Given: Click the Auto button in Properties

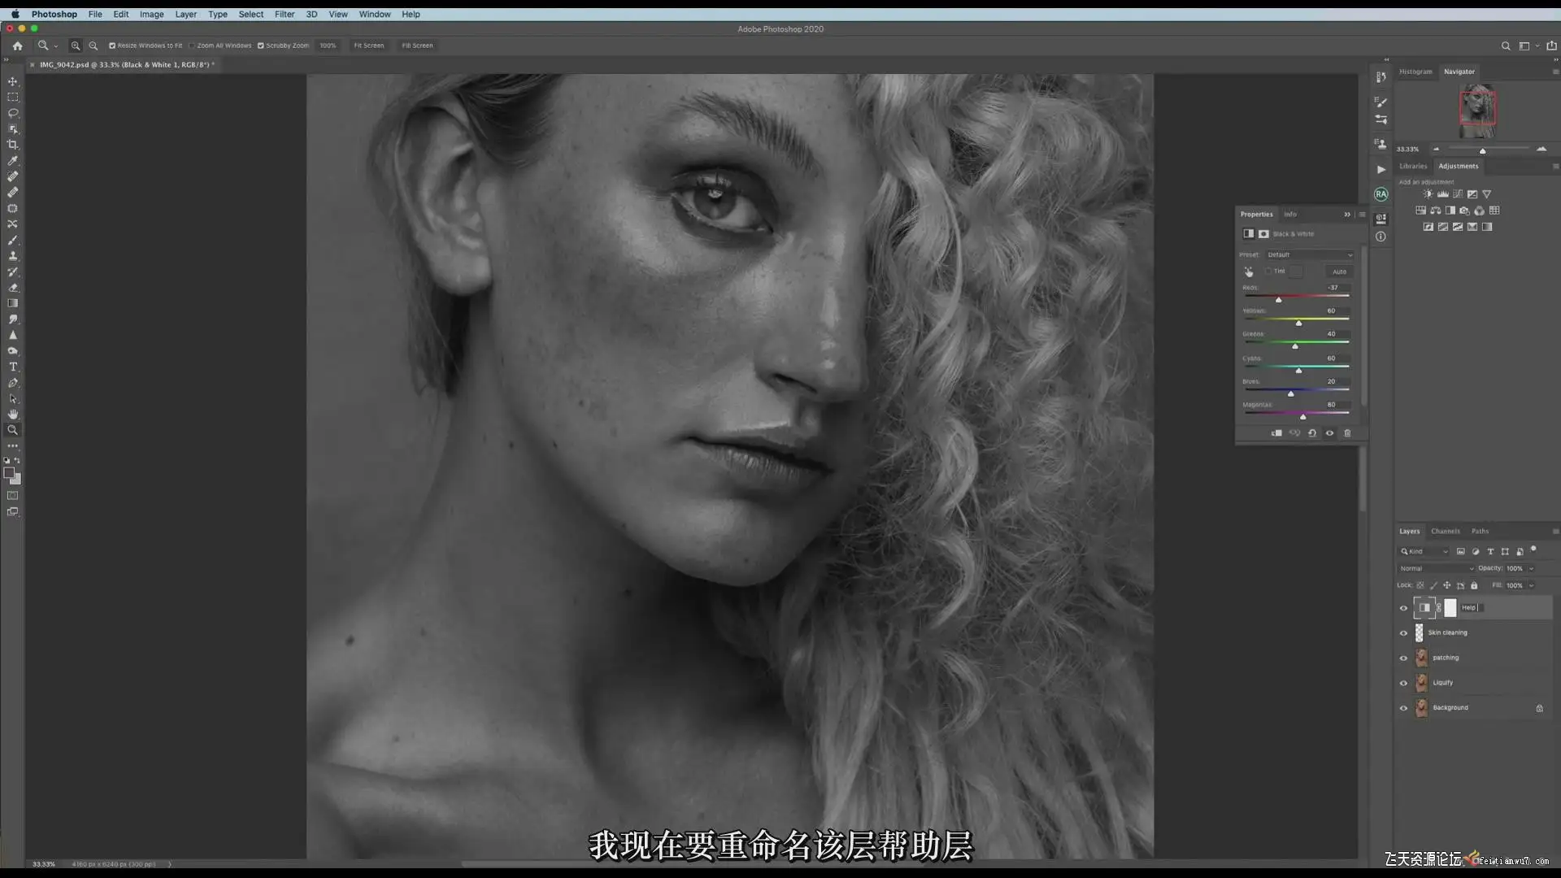Looking at the screenshot, I should (1339, 272).
